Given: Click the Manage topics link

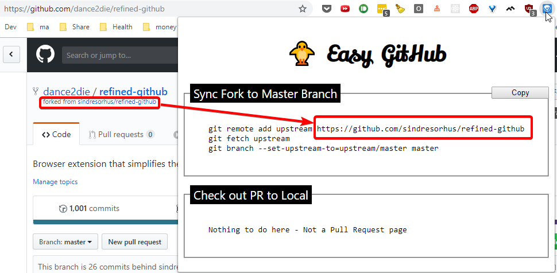Looking at the screenshot, I should 55,182.
